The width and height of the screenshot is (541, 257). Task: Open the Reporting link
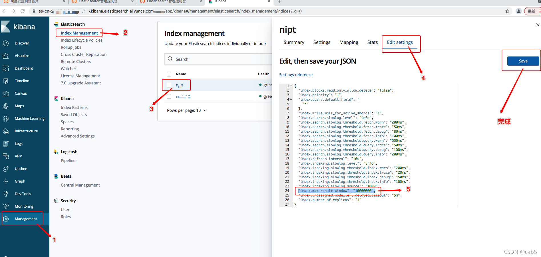point(70,129)
